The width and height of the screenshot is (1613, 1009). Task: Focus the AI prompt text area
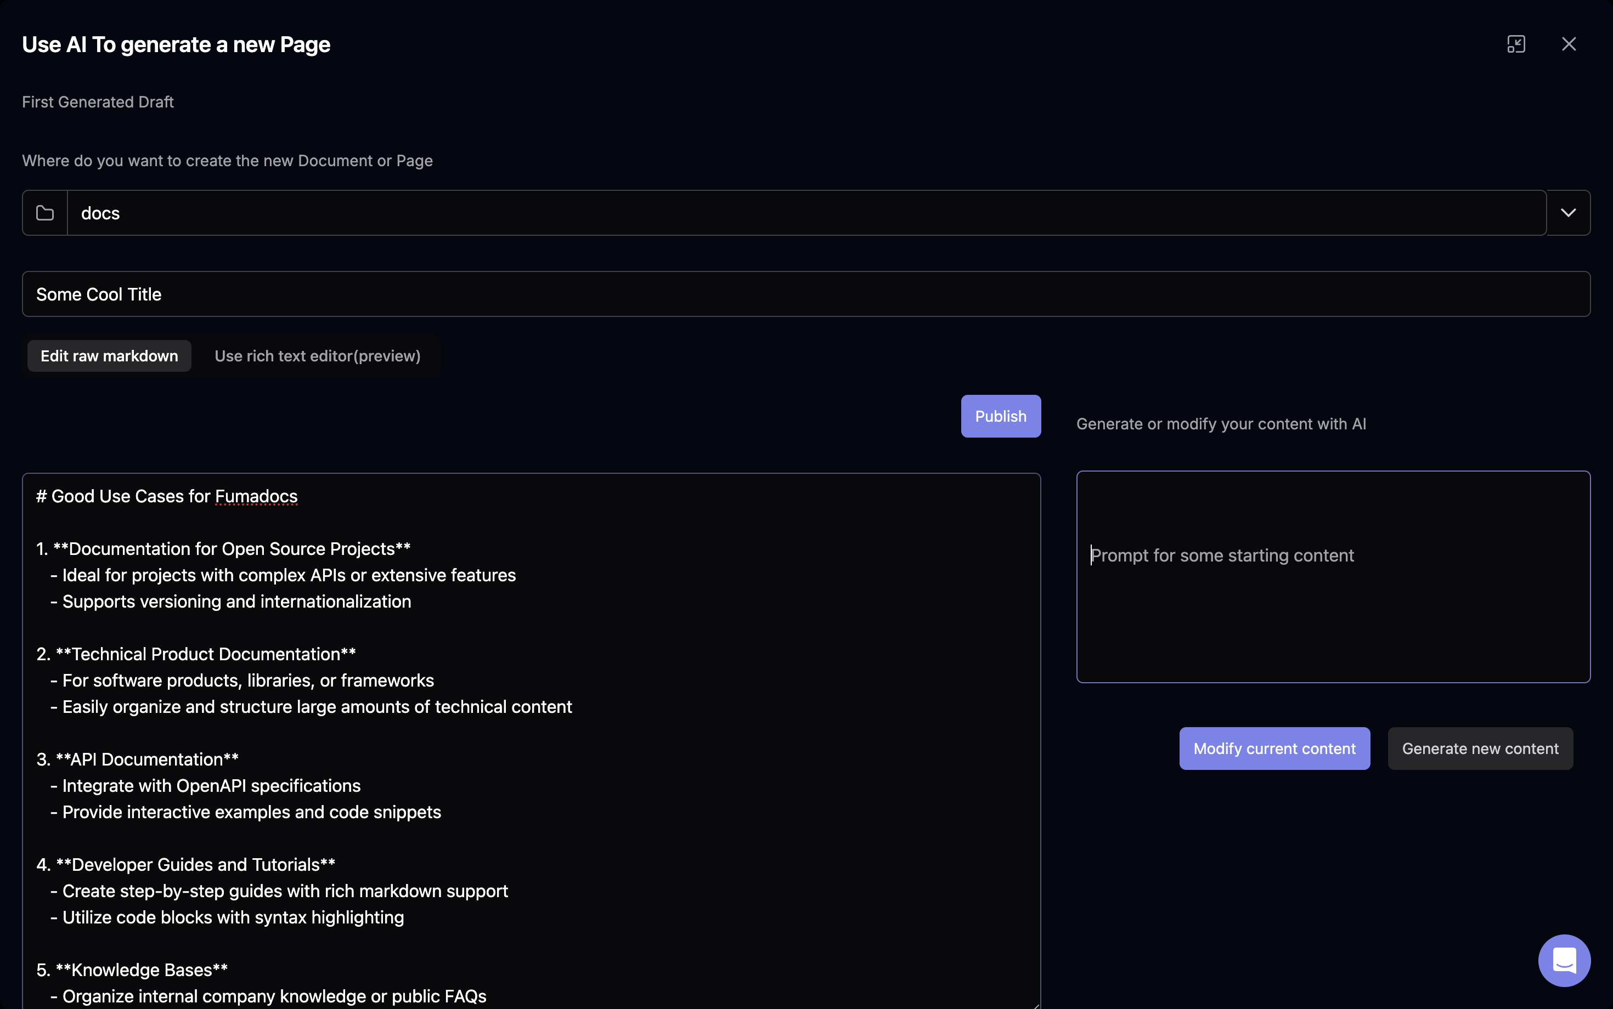(1333, 576)
